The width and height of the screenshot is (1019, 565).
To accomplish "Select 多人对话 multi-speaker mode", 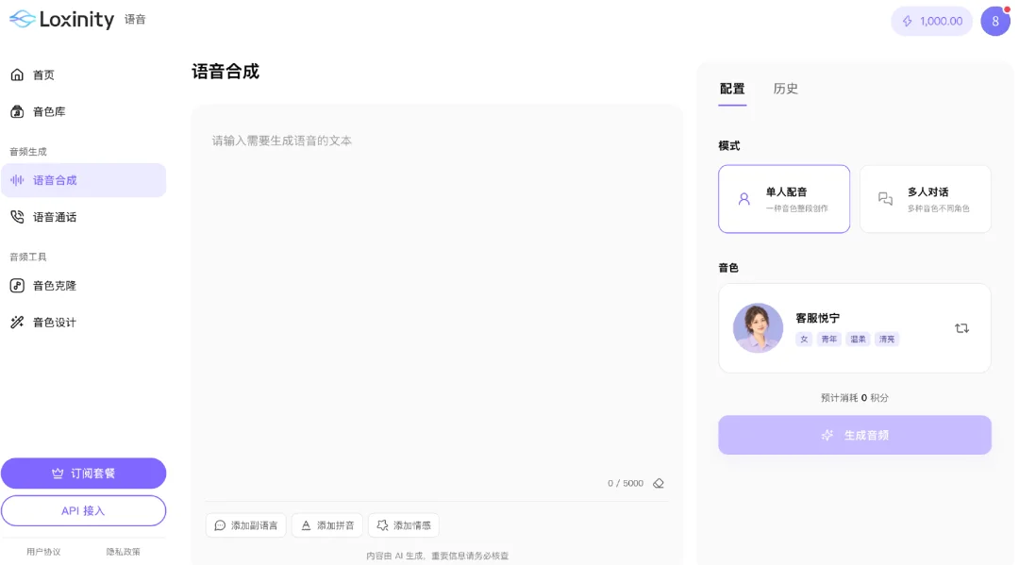I will pyautogui.click(x=926, y=199).
